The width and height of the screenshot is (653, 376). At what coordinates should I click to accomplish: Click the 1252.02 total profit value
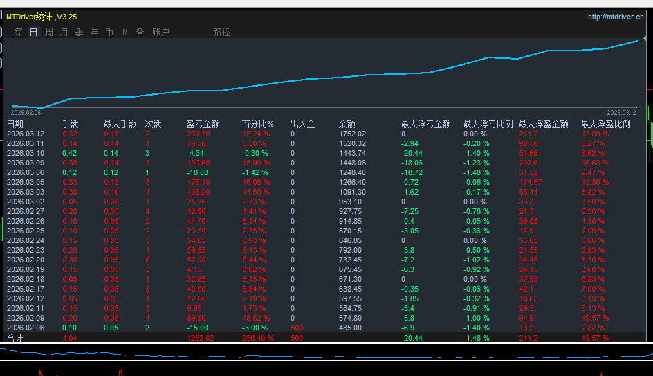[x=201, y=338]
